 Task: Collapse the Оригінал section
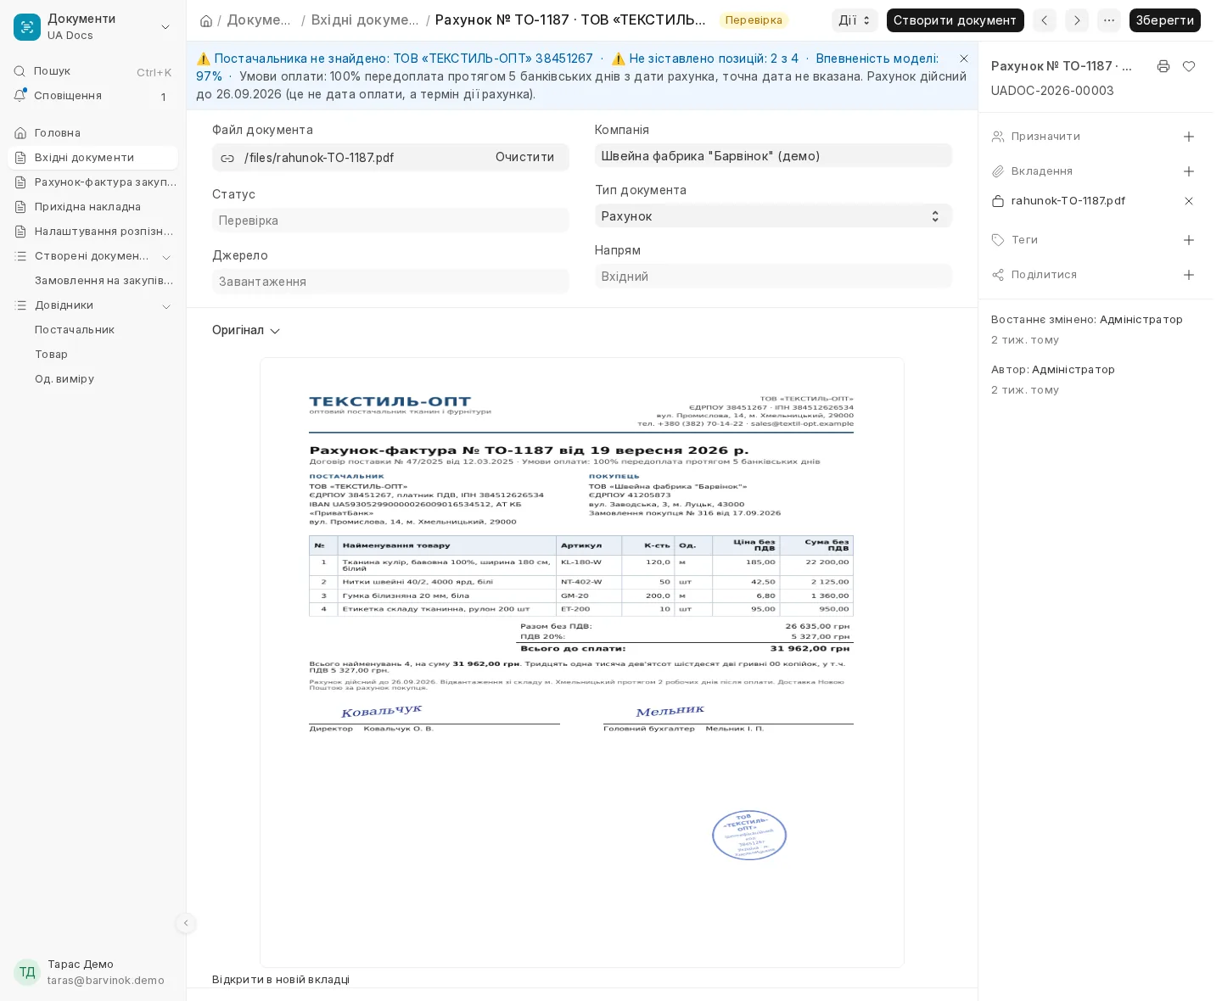(246, 331)
